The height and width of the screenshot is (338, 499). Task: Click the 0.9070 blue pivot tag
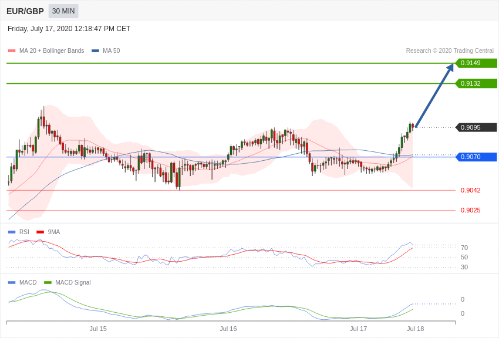click(477, 157)
